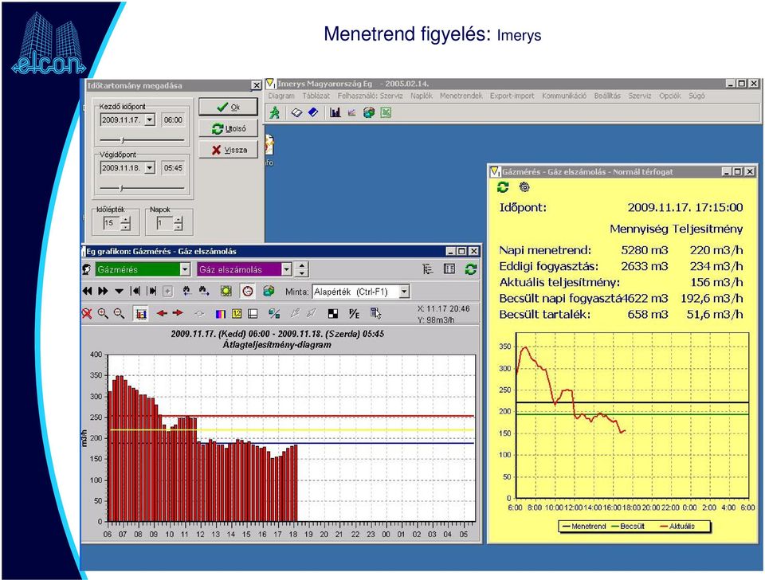Click the Végidőpont slider
The image size is (765, 580).
click(142, 188)
